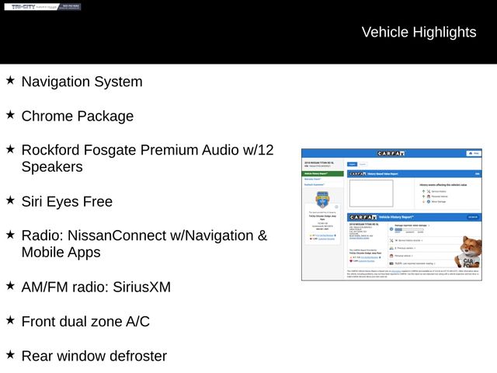Click the Car Fox mascot image
Image resolution: width=497 pixels, height=373 pixels.
[x=469, y=251]
